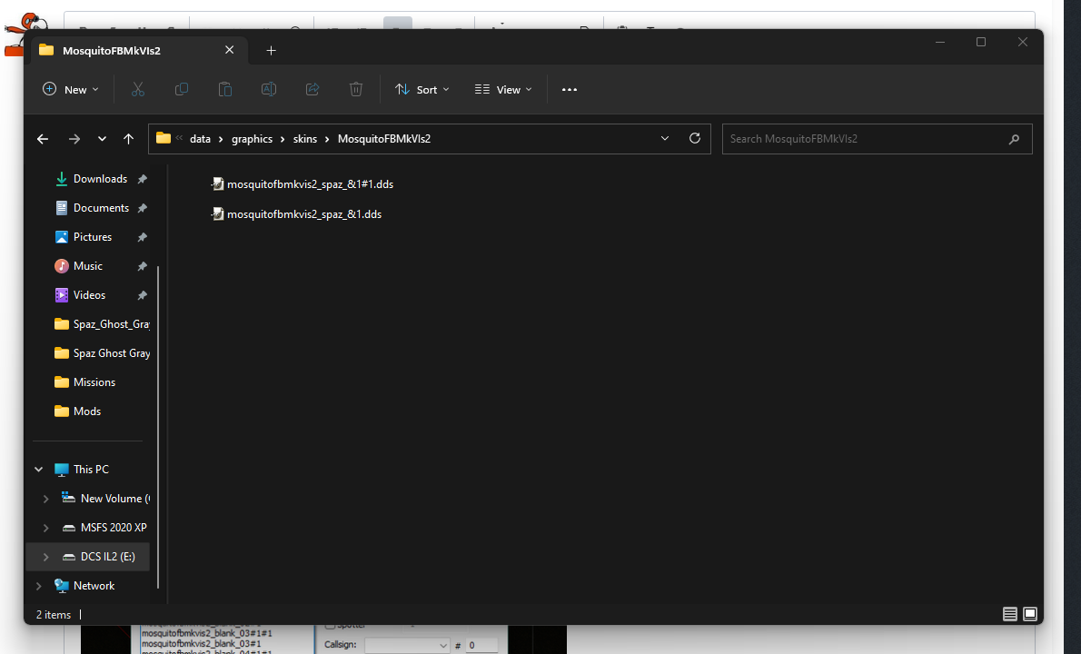This screenshot has height=654, width=1081.
Task: Click the Rename icon in toolbar
Action: coord(269,90)
